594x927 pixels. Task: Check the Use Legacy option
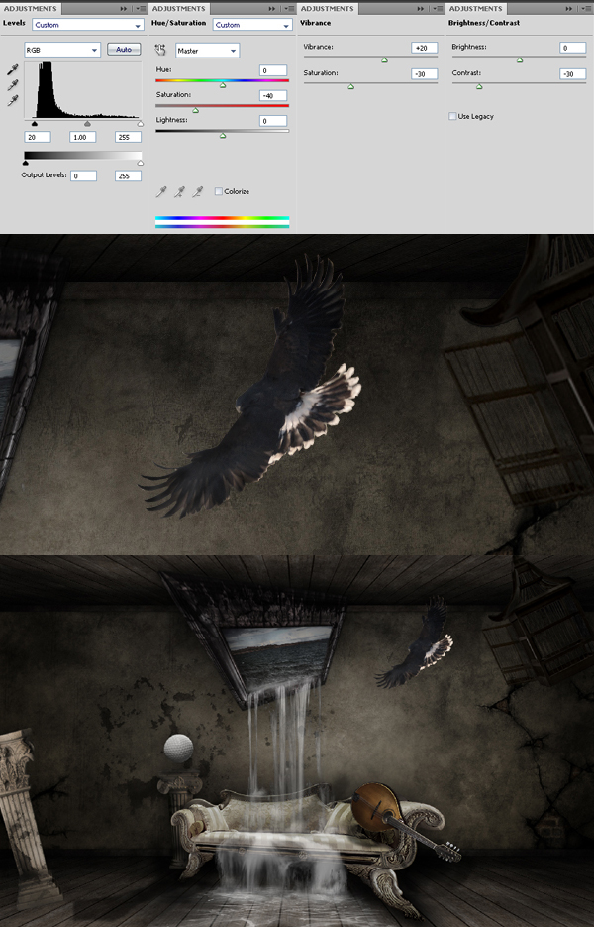coord(452,116)
